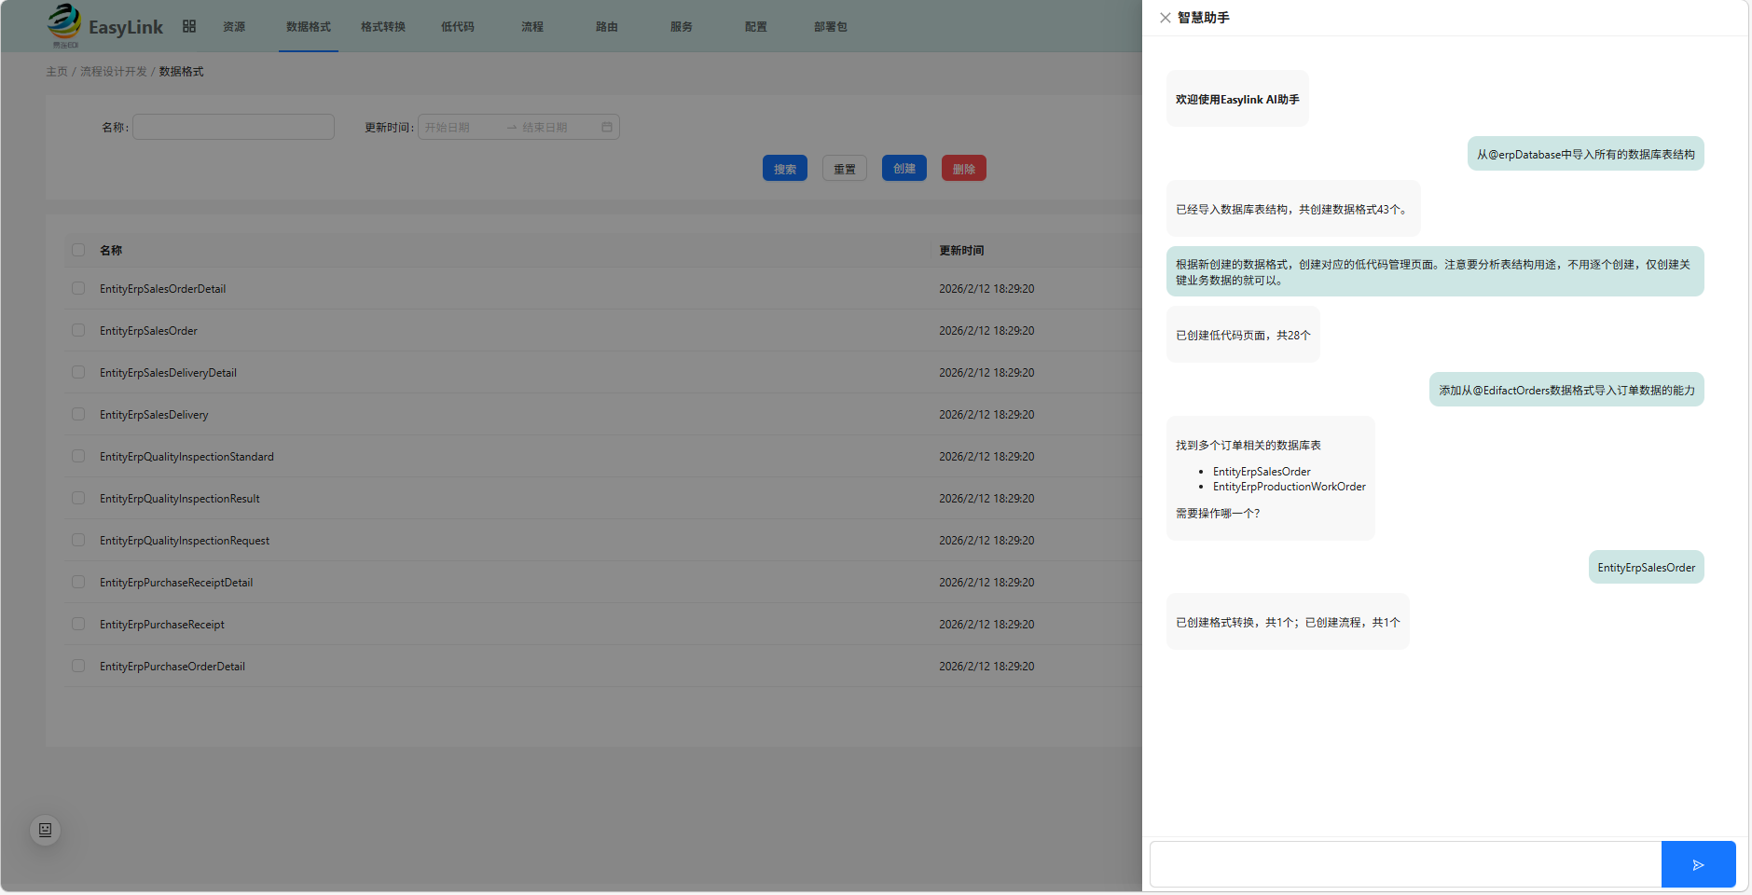Click the user message about @erpDatabase import

(x=1585, y=154)
